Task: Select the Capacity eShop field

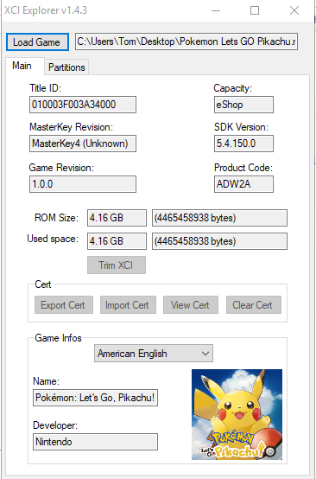Action: click(243, 105)
